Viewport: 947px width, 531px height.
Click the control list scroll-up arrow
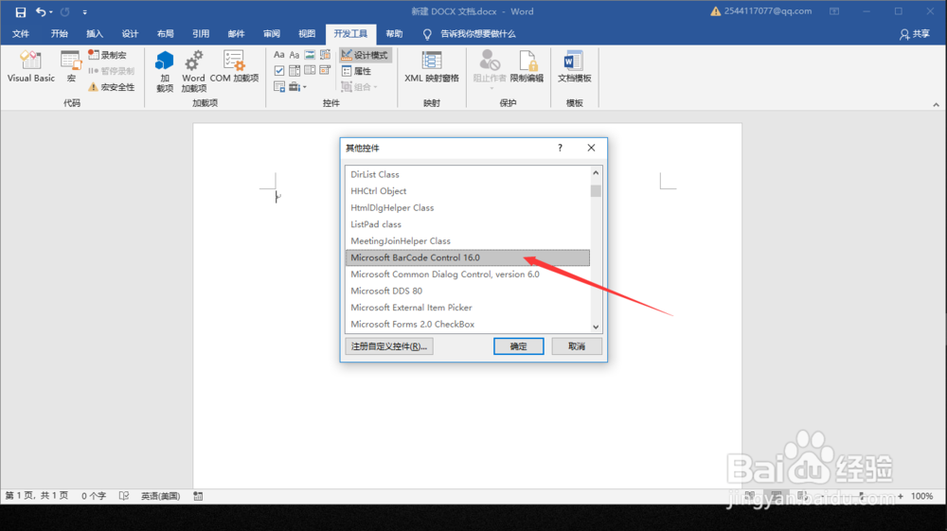(596, 172)
